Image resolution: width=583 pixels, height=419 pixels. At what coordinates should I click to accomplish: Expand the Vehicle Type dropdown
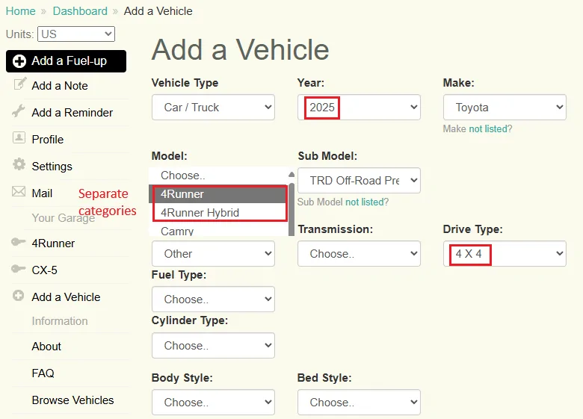[x=213, y=107]
